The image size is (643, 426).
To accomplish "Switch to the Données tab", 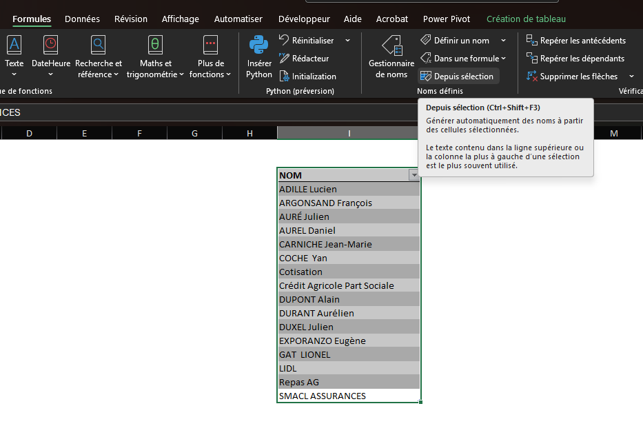I will 82,19.
